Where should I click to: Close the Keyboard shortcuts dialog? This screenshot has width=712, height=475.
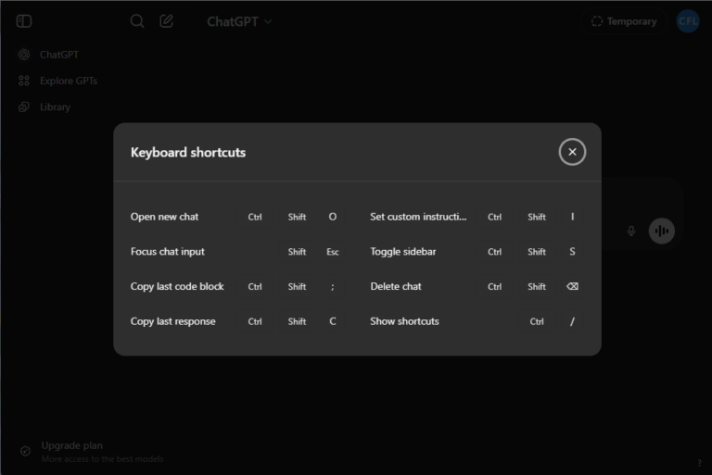(572, 152)
